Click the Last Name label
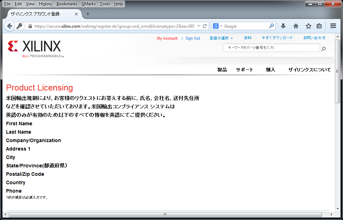Screen dimensions: 343x220 [x=19, y=132]
